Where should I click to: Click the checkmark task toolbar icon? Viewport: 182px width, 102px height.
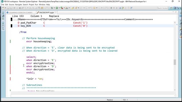click(x=131, y=8)
